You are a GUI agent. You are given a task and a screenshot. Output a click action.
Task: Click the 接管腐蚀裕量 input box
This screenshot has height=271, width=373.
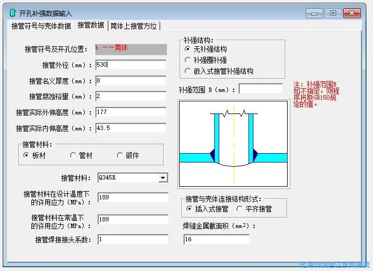(x=131, y=96)
